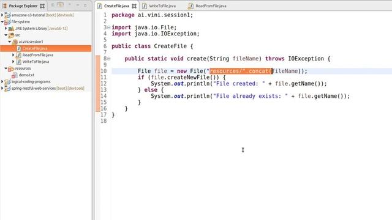Close the Package Explorer view
Viewport: 392px width, 220px height.
tap(42, 5)
